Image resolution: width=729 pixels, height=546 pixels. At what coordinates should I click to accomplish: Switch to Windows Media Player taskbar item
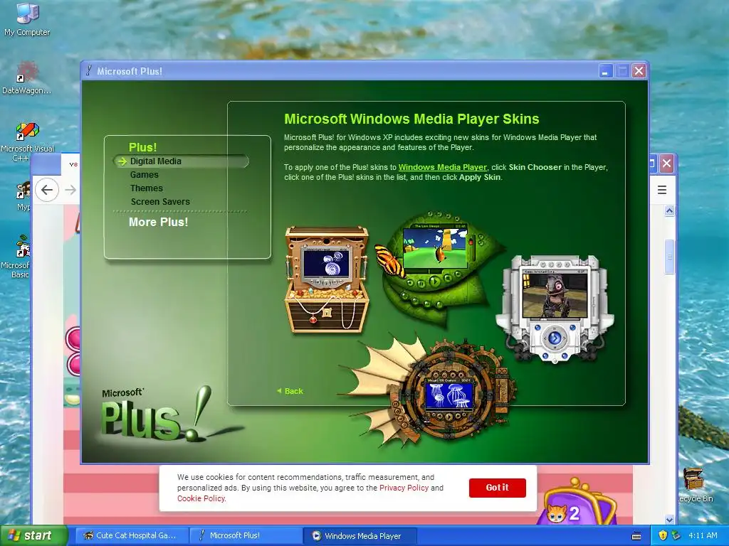[x=360, y=535]
